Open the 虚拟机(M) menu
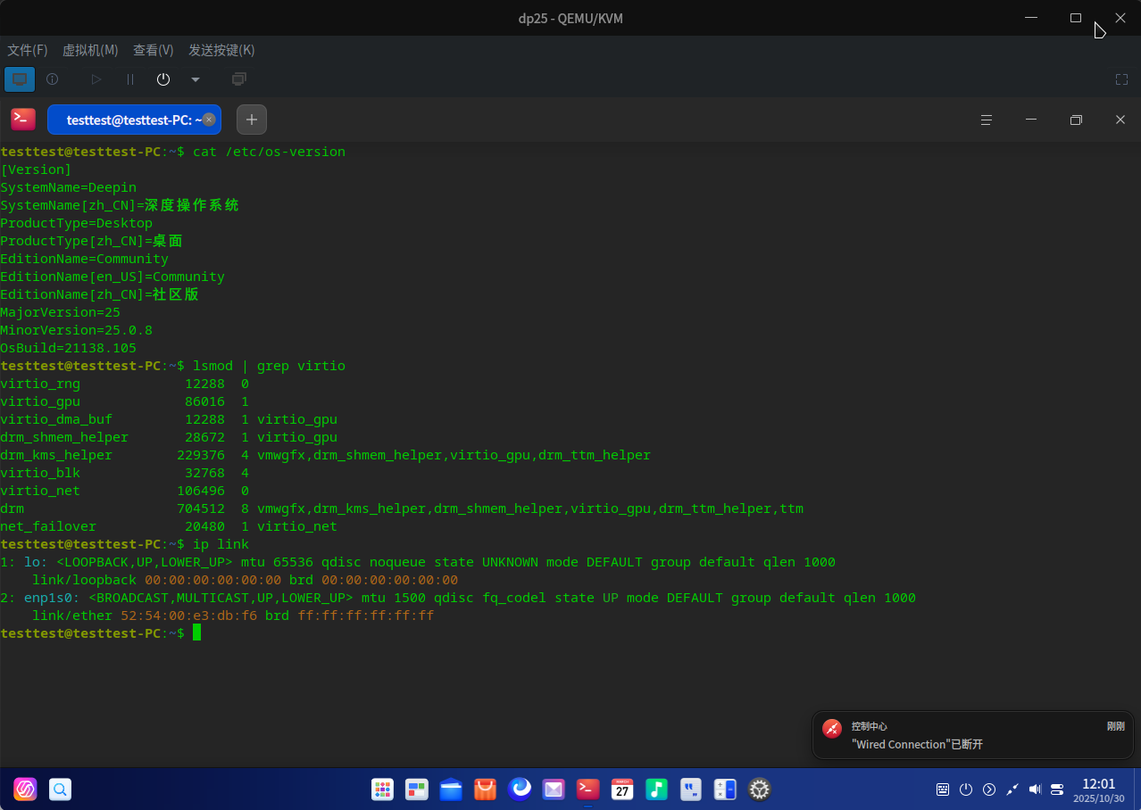1141x810 pixels. [x=90, y=50]
